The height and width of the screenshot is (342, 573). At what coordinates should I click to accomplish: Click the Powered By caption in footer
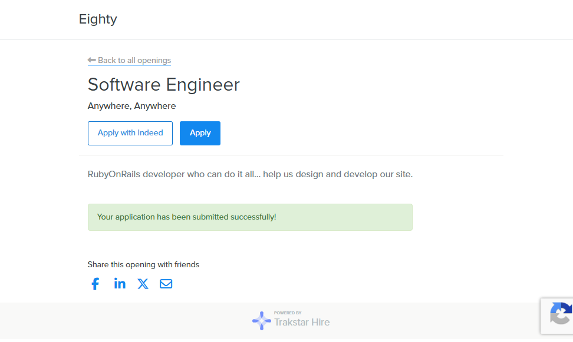point(288,313)
